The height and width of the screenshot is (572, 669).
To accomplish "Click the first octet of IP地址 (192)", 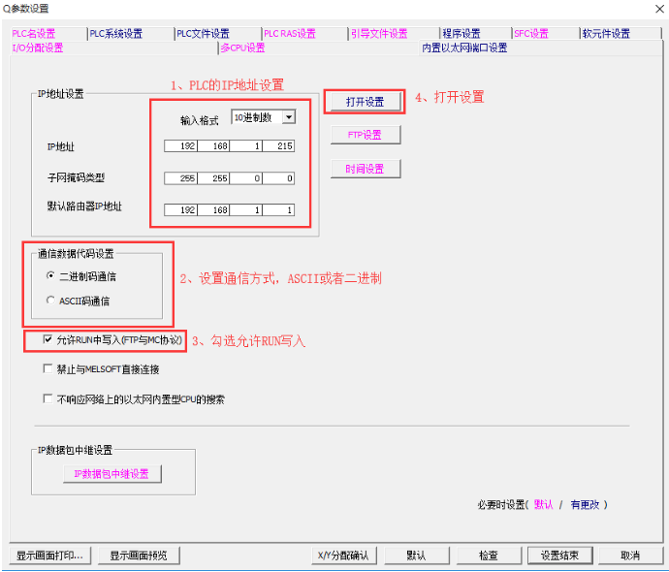I will tap(180, 145).
